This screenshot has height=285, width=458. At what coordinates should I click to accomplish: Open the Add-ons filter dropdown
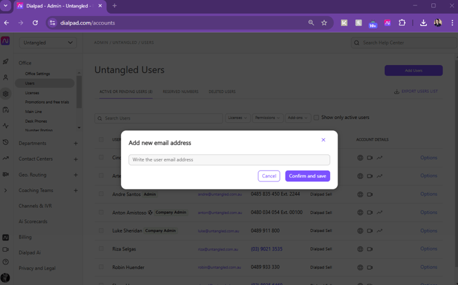(298, 118)
